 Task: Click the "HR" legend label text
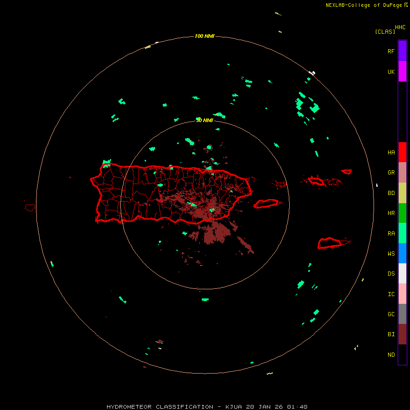391,213
